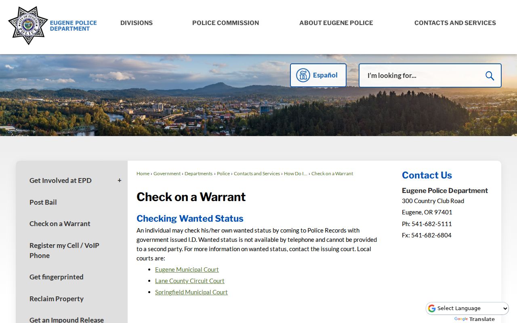Click the search magnifier icon
This screenshot has width=517, height=323.
[490, 76]
